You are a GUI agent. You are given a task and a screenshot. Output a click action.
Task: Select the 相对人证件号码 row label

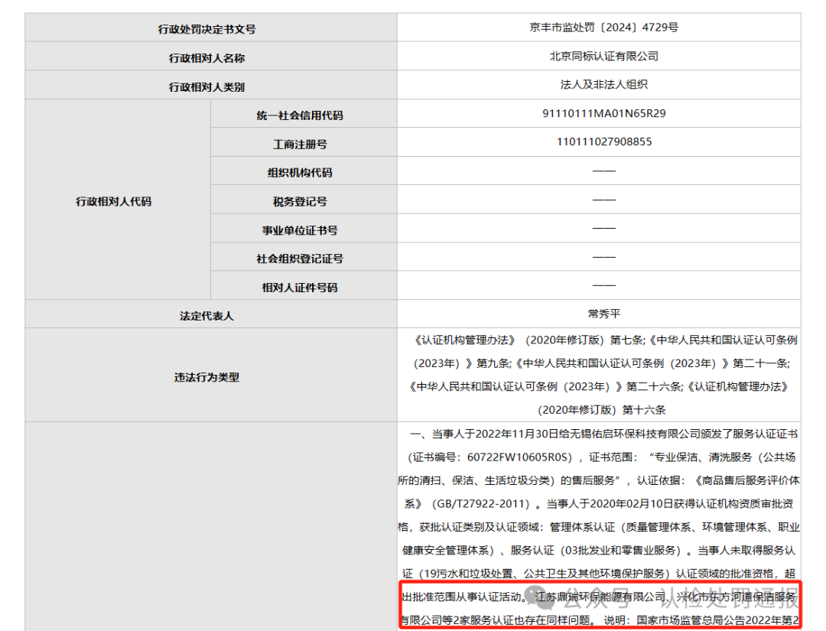tap(303, 287)
